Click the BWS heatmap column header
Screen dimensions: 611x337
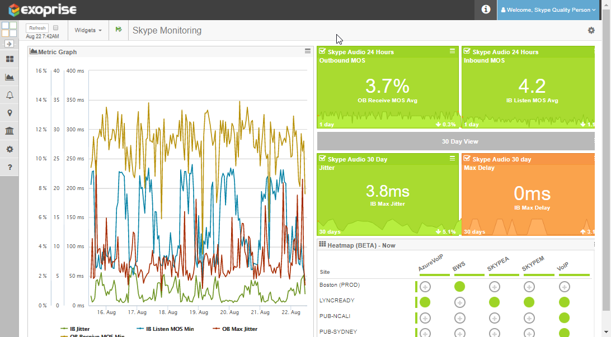pyautogui.click(x=459, y=266)
